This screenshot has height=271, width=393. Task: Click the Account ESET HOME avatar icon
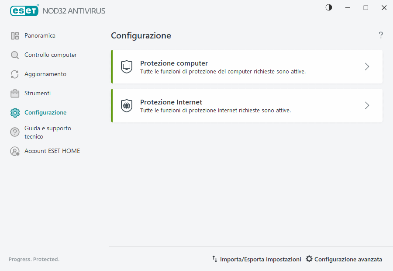[14, 150]
